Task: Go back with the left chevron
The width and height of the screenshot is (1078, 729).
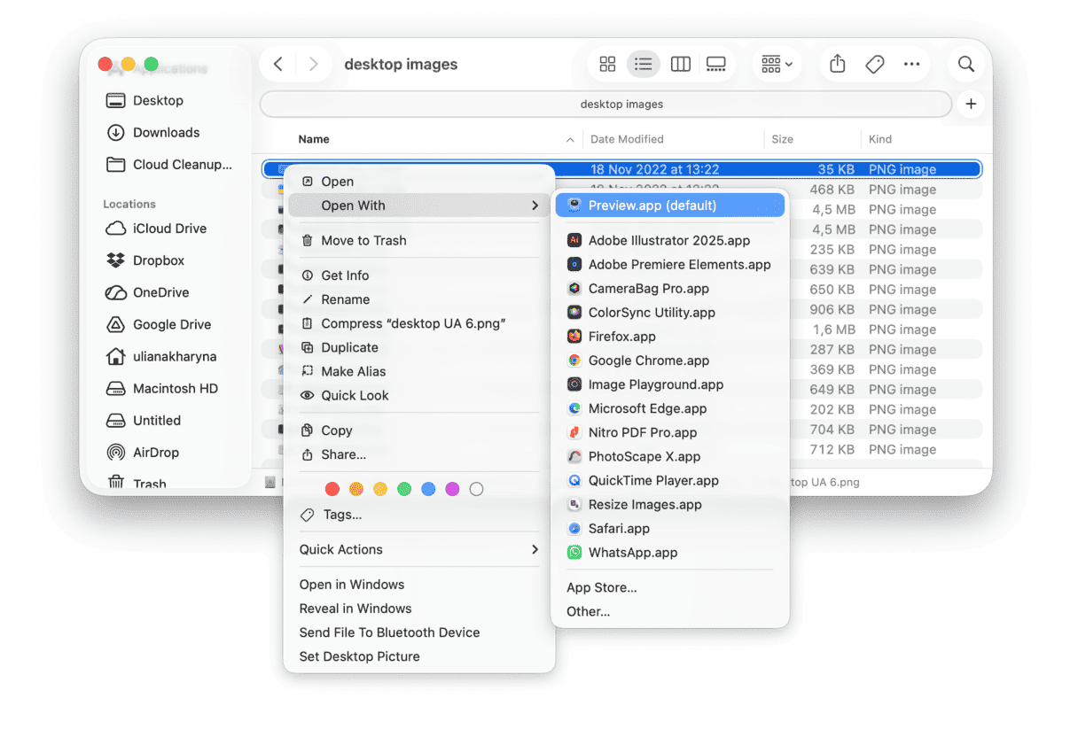Action: [278, 64]
